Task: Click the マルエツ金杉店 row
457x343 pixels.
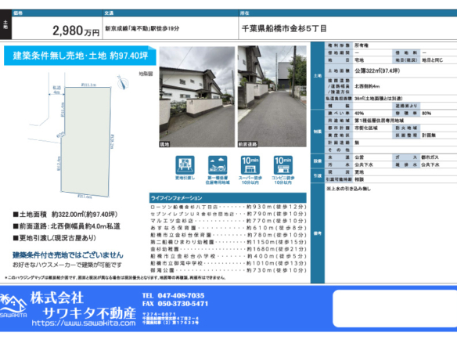Action: point(228,221)
